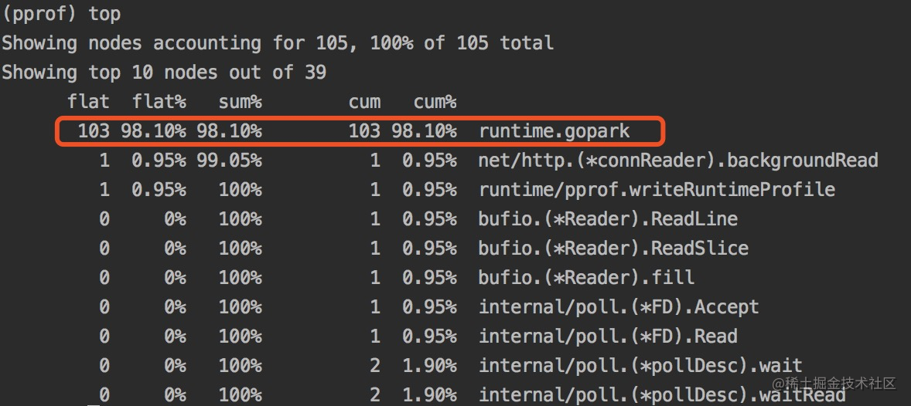Image resolution: width=911 pixels, height=406 pixels.
Task: Click the cum value 1 in the Accept row
Action: [x=375, y=307]
